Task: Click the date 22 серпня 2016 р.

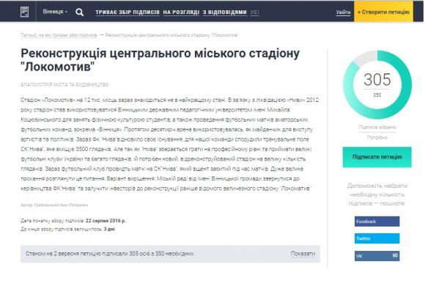Action: (x=106, y=221)
